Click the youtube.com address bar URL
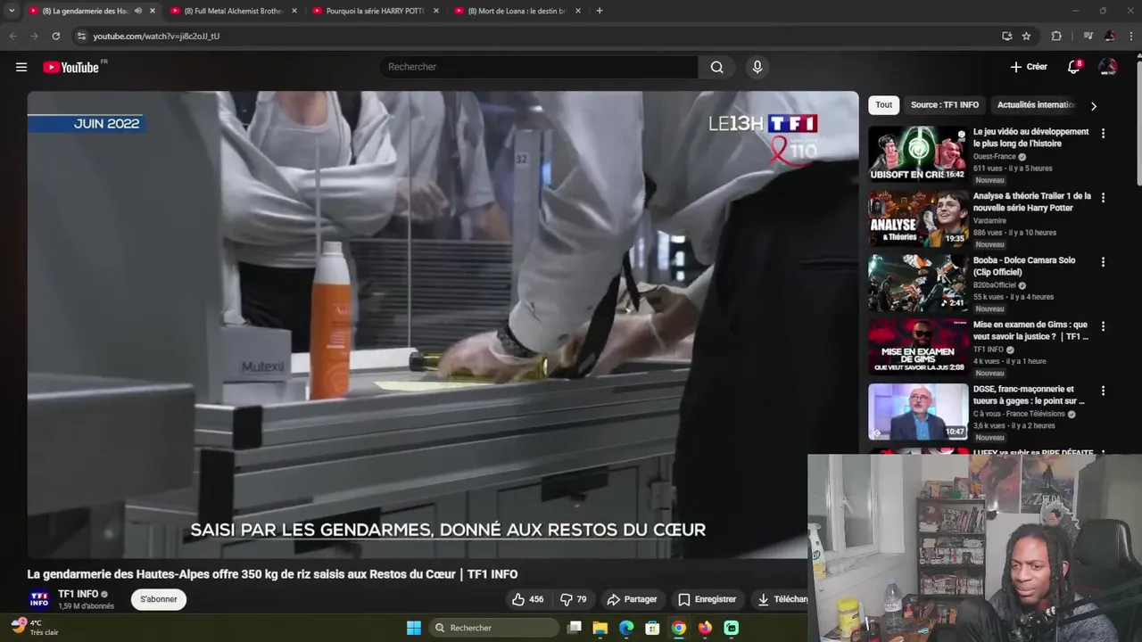1142x642 pixels. (156, 36)
